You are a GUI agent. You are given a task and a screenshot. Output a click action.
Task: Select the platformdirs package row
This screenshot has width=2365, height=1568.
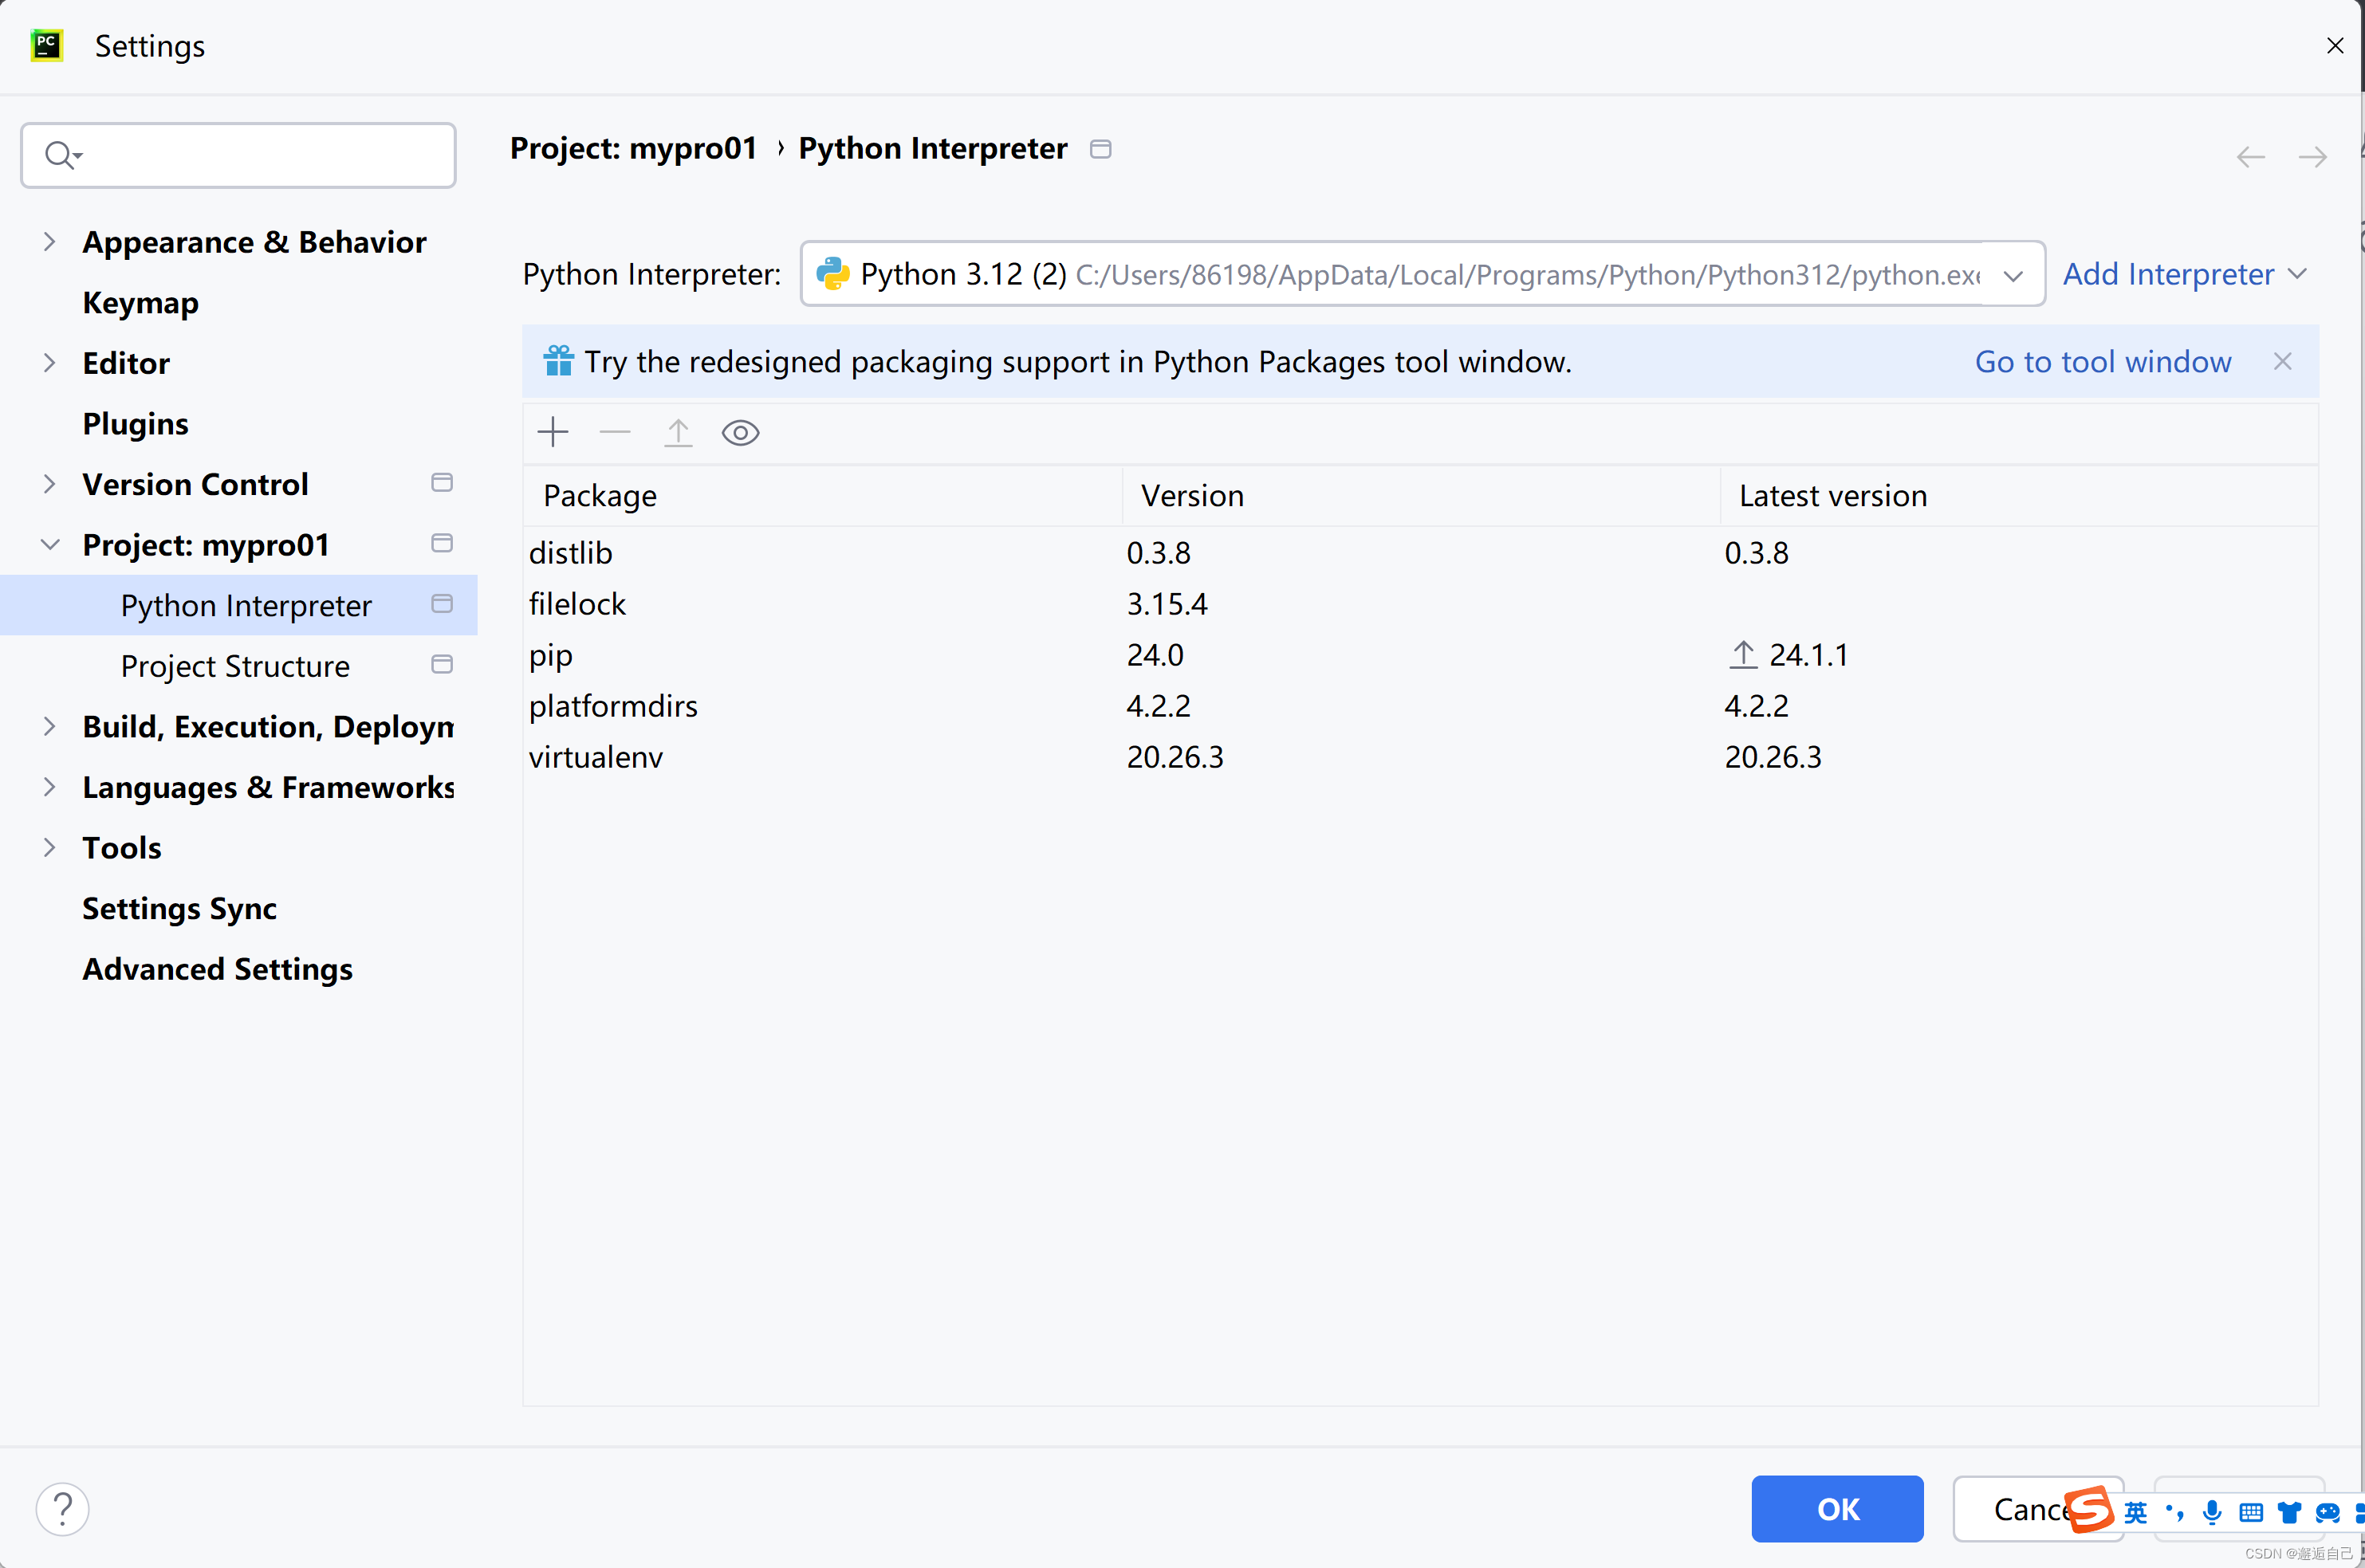point(1420,705)
